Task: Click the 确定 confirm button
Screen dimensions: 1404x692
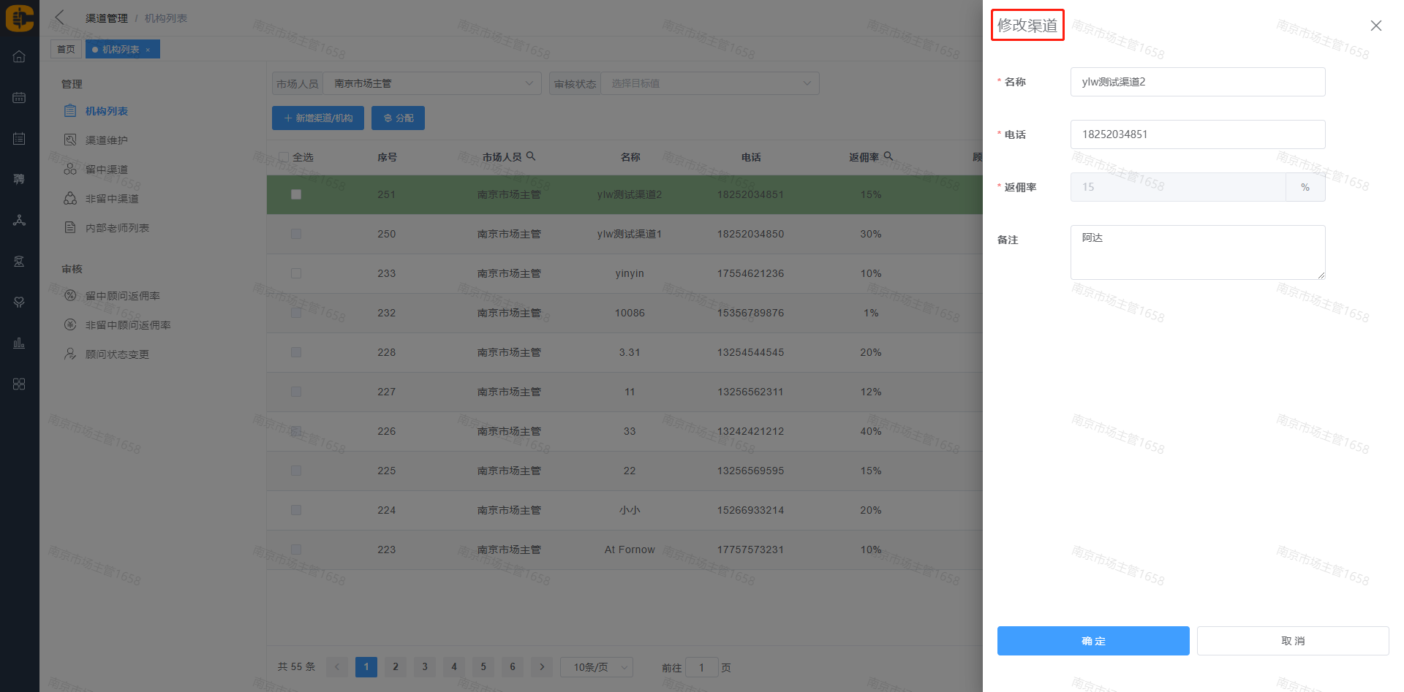Action: [x=1092, y=641]
